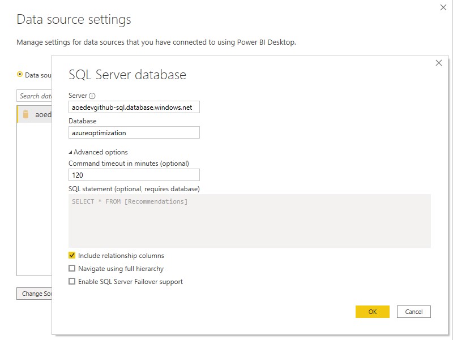Select the Data source radio button

tap(20, 75)
